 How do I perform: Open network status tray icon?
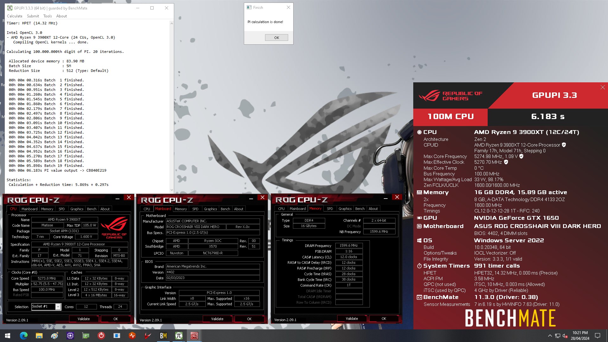click(558, 336)
